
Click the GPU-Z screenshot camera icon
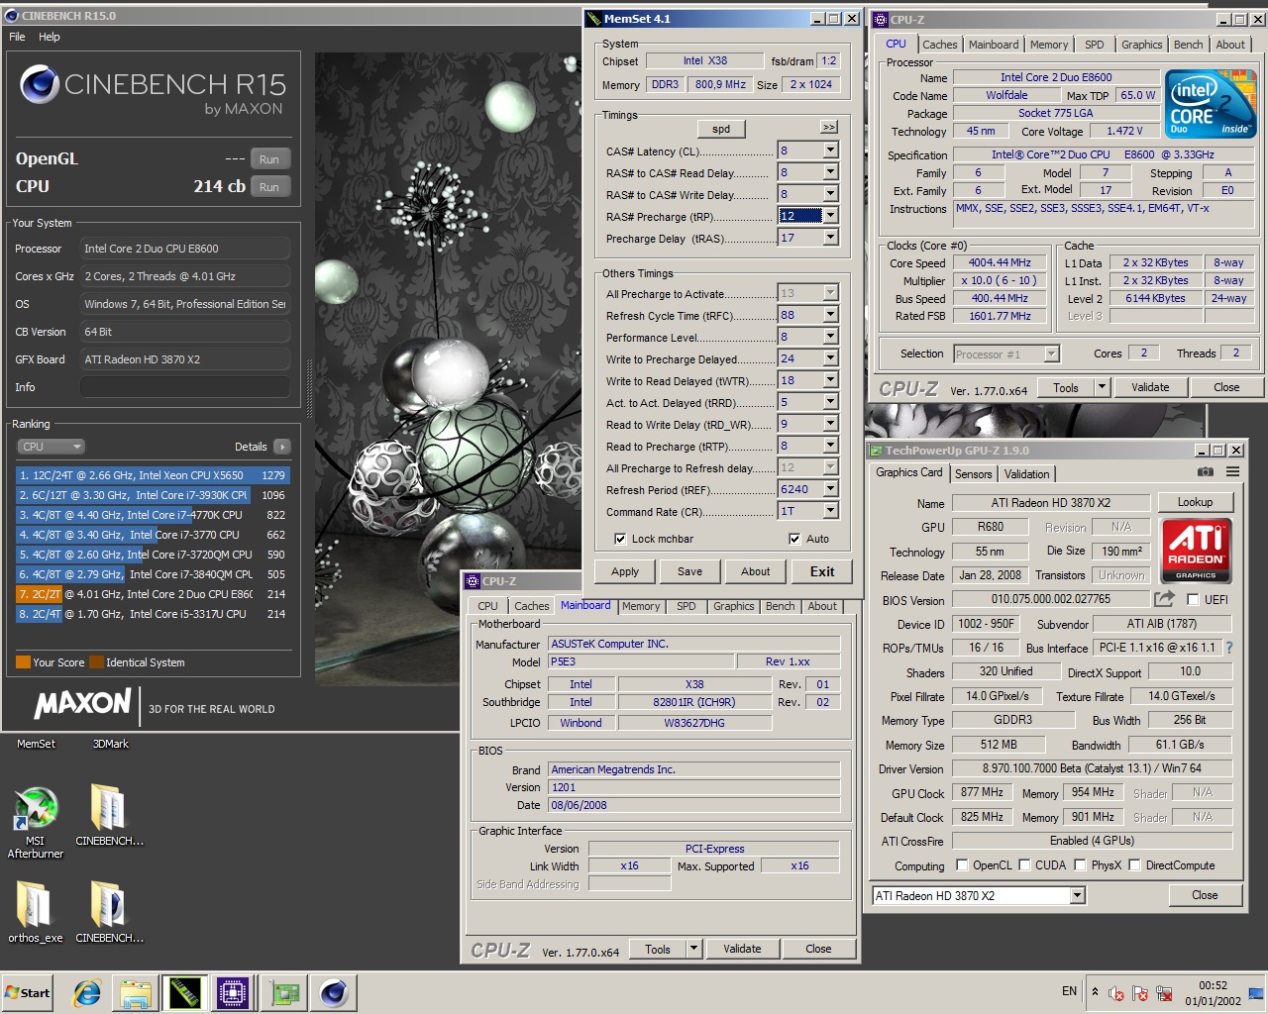1205,472
